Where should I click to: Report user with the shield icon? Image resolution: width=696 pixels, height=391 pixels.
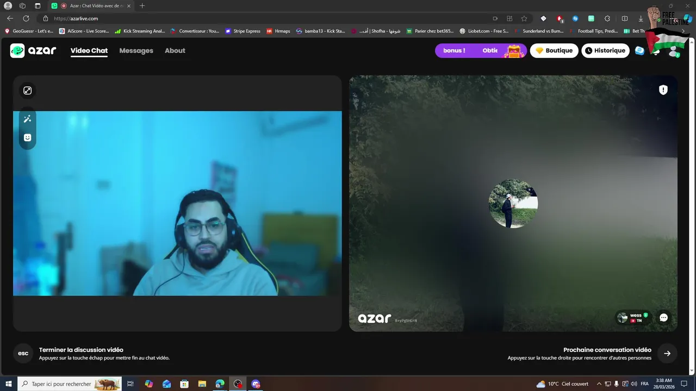[663, 90]
